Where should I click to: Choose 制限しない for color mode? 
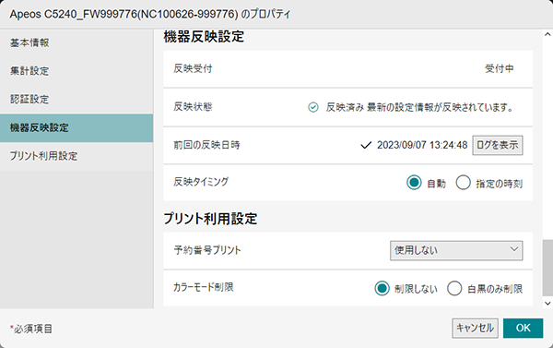(x=382, y=288)
